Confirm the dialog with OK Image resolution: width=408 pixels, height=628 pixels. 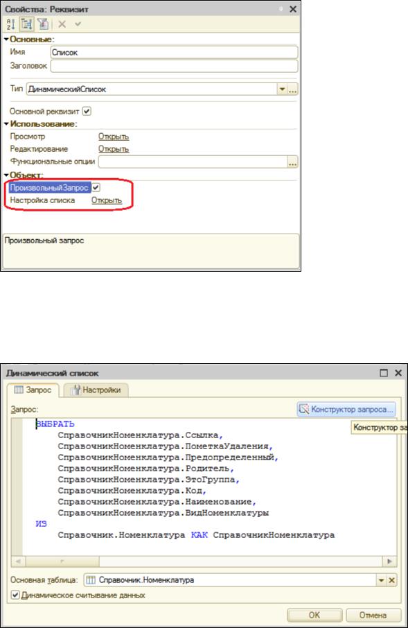point(314,615)
